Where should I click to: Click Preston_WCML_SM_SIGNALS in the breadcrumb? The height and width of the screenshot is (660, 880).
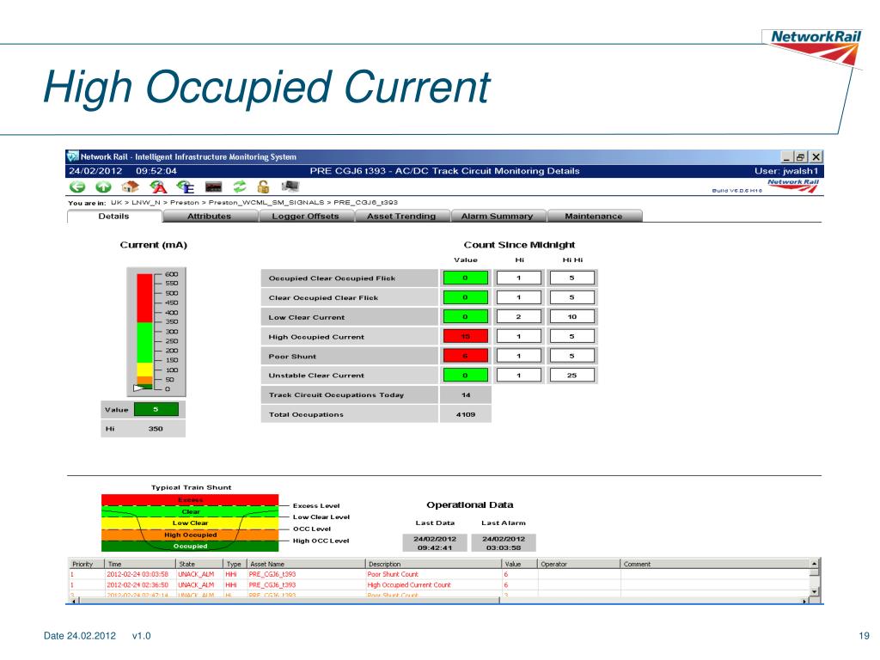coord(266,202)
